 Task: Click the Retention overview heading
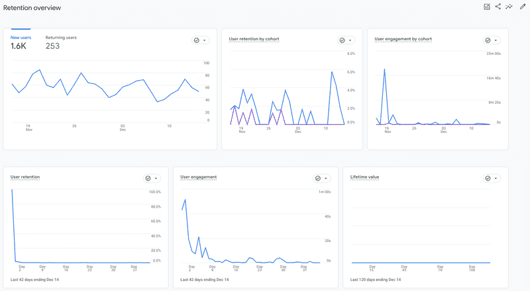(x=32, y=8)
